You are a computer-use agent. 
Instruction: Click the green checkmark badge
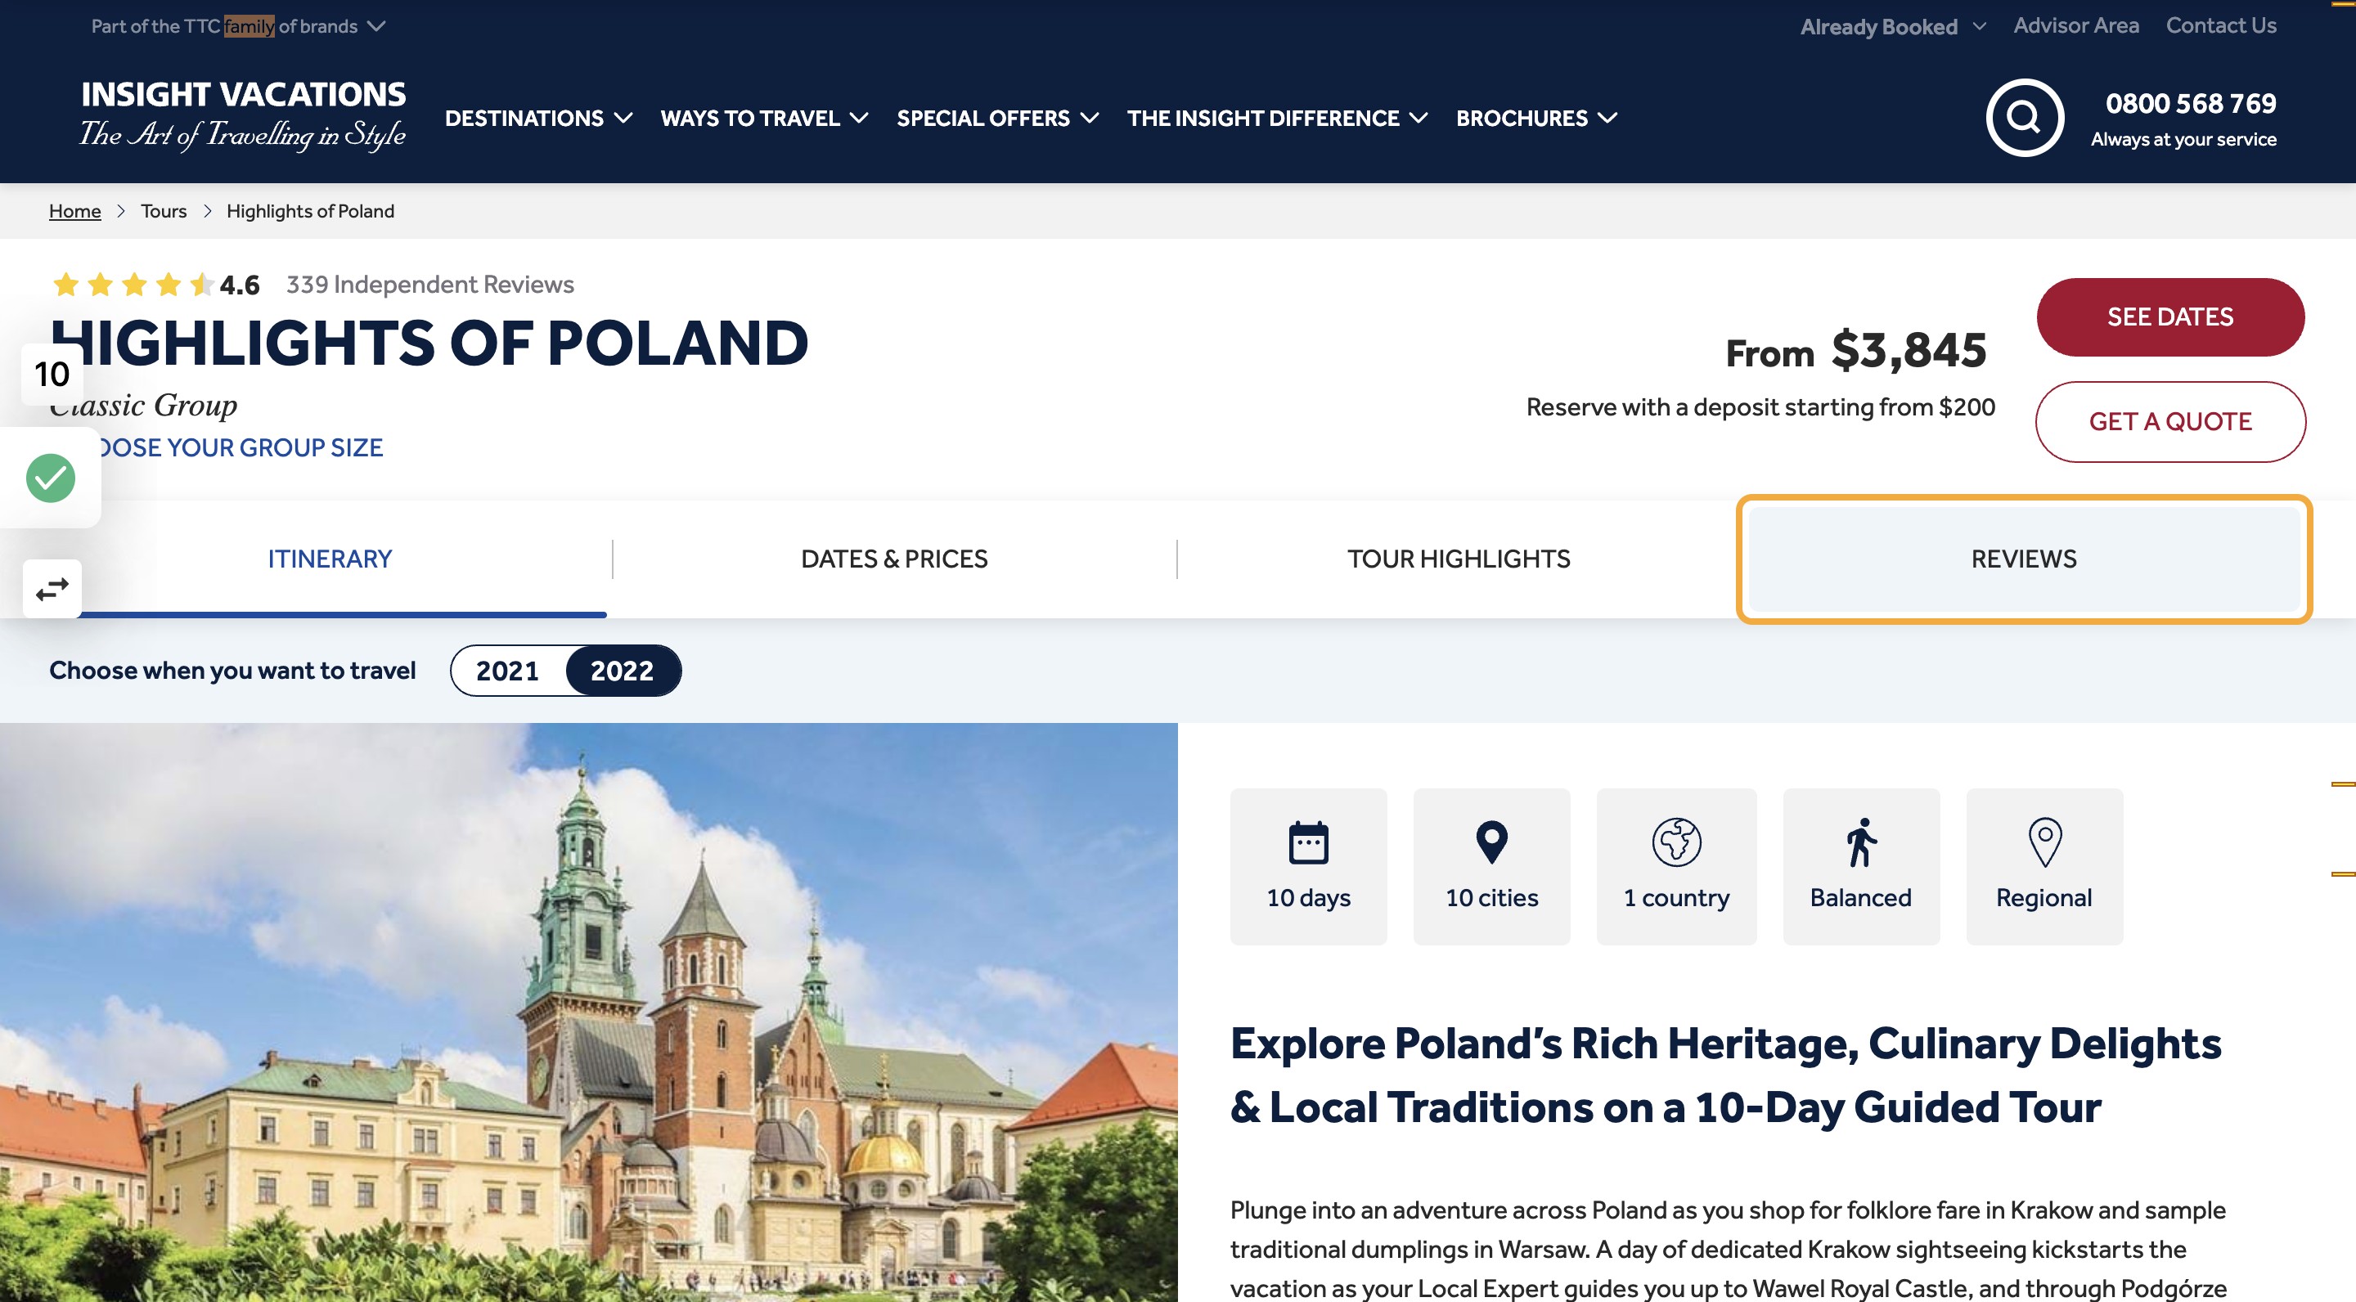point(50,478)
